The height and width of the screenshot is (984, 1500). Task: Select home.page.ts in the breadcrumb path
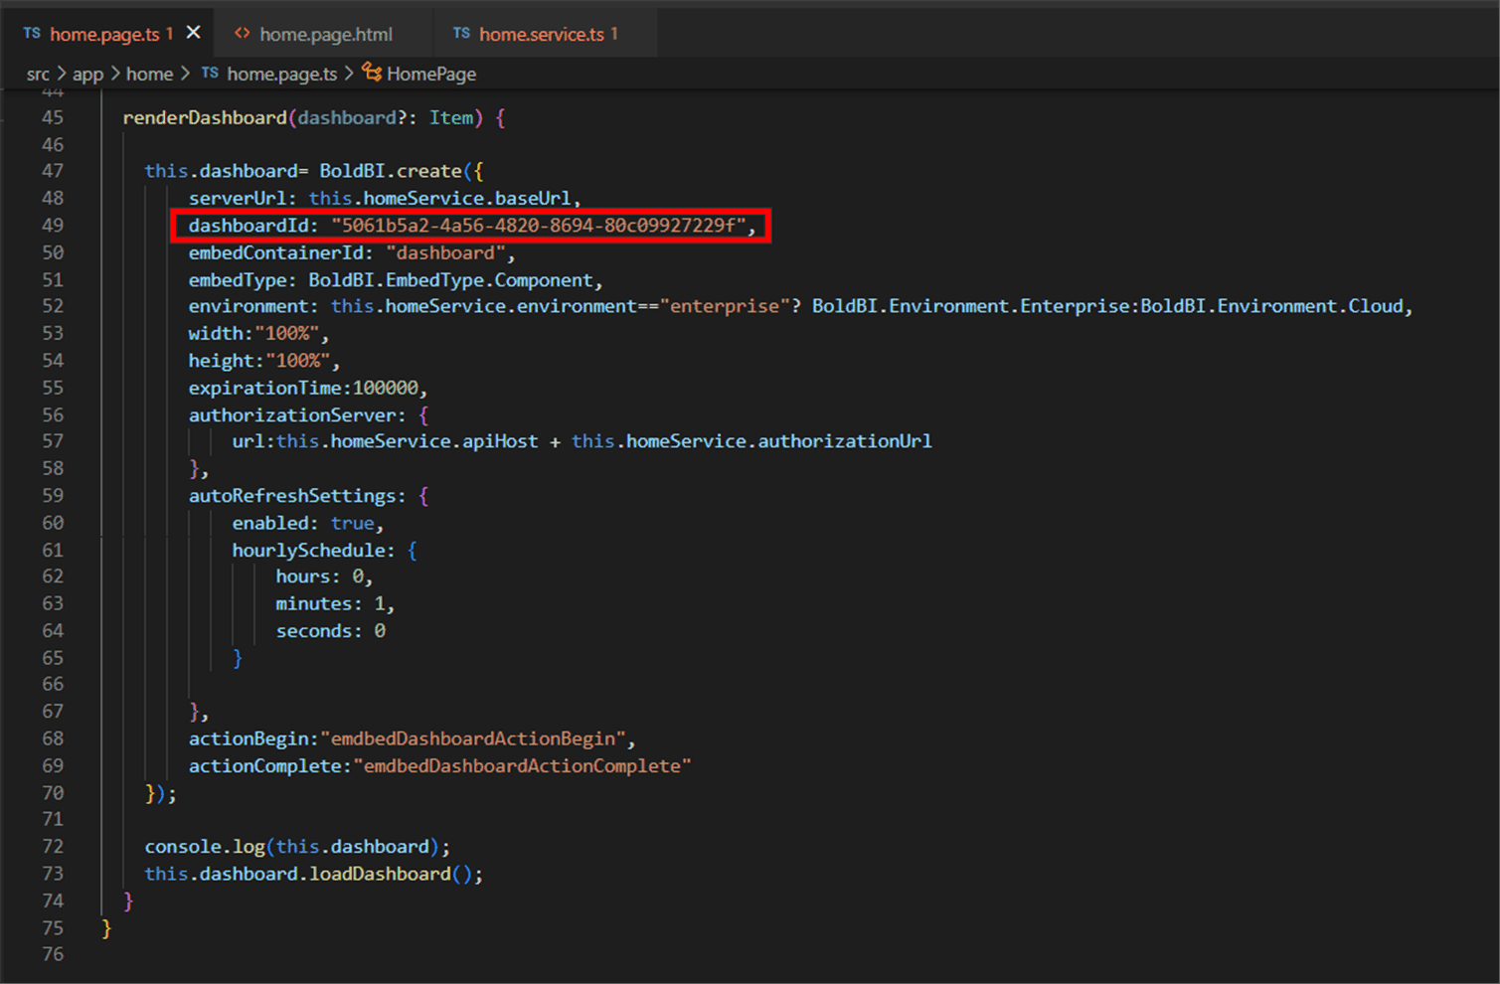coord(281,75)
